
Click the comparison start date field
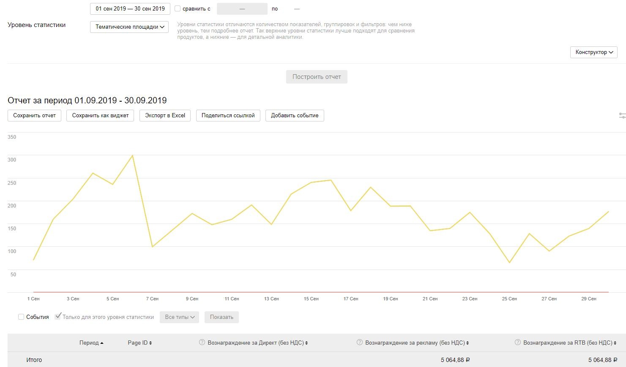(x=242, y=9)
